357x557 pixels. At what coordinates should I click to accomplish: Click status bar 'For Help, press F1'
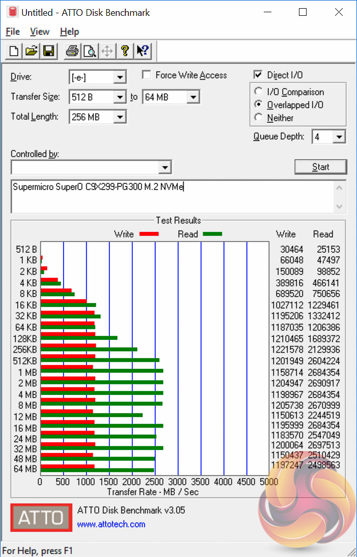tap(37, 551)
